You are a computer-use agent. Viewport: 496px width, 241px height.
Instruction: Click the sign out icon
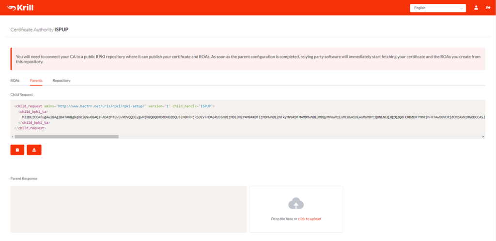(488, 8)
